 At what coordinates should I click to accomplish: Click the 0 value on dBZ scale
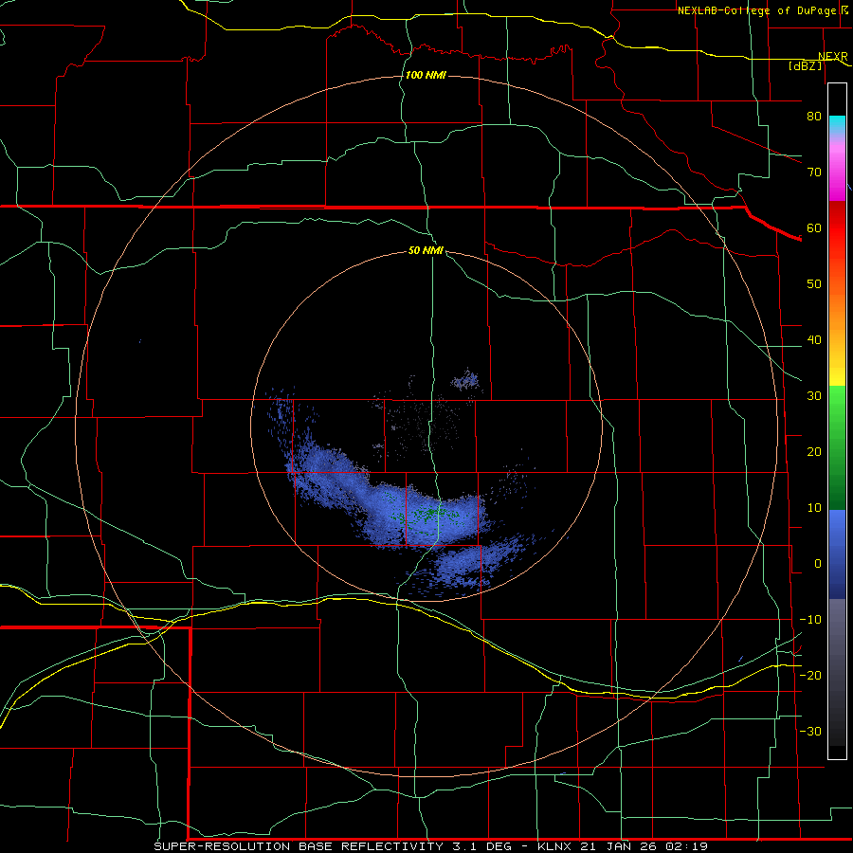[x=818, y=564]
